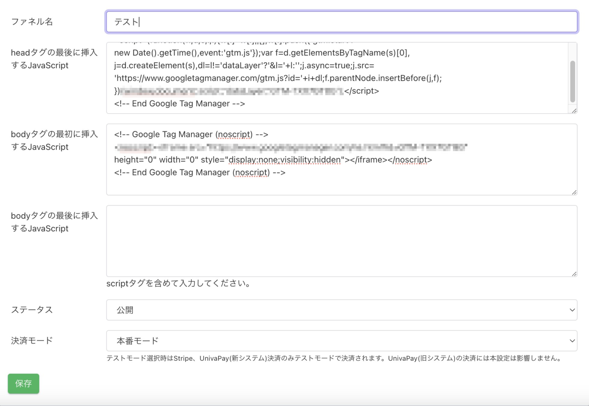Click resize handle of bodyタグの最初 textarea
Screen dimensions: 589x406
[574, 192]
